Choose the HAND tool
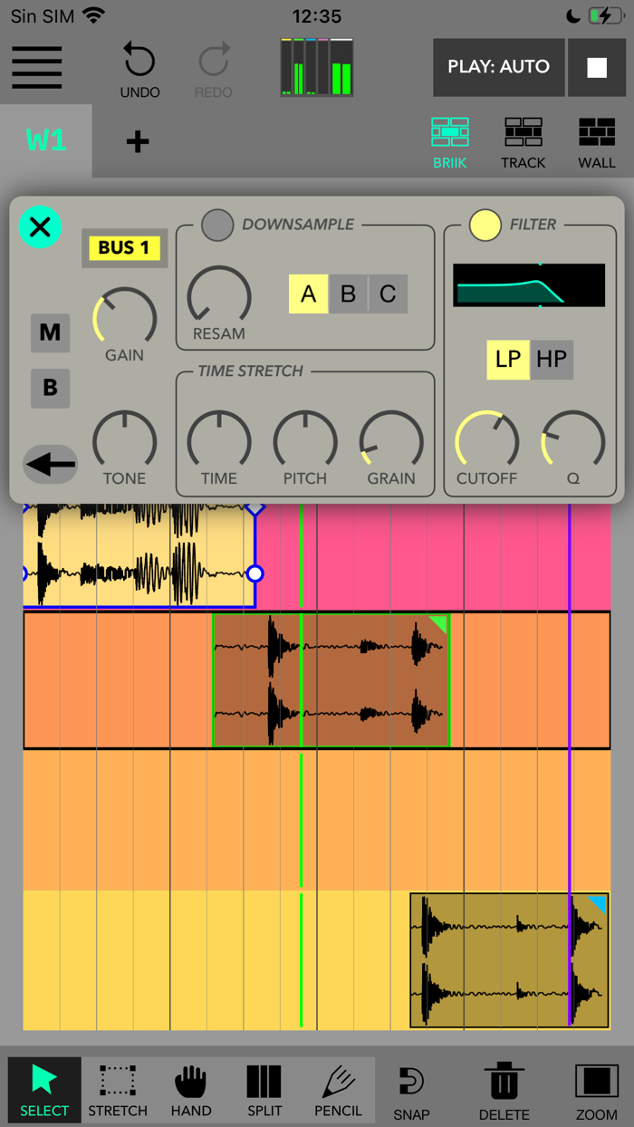This screenshot has width=634, height=1127. (x=191, y=1091)
